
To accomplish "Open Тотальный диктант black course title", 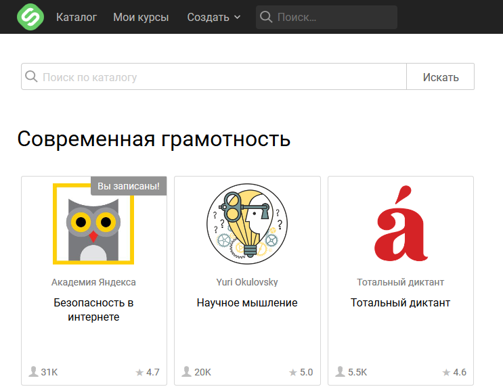I will 400,302.
